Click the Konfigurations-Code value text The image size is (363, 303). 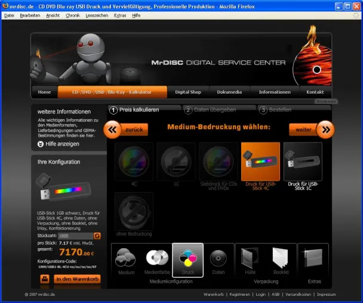click(x=67, y=267)
